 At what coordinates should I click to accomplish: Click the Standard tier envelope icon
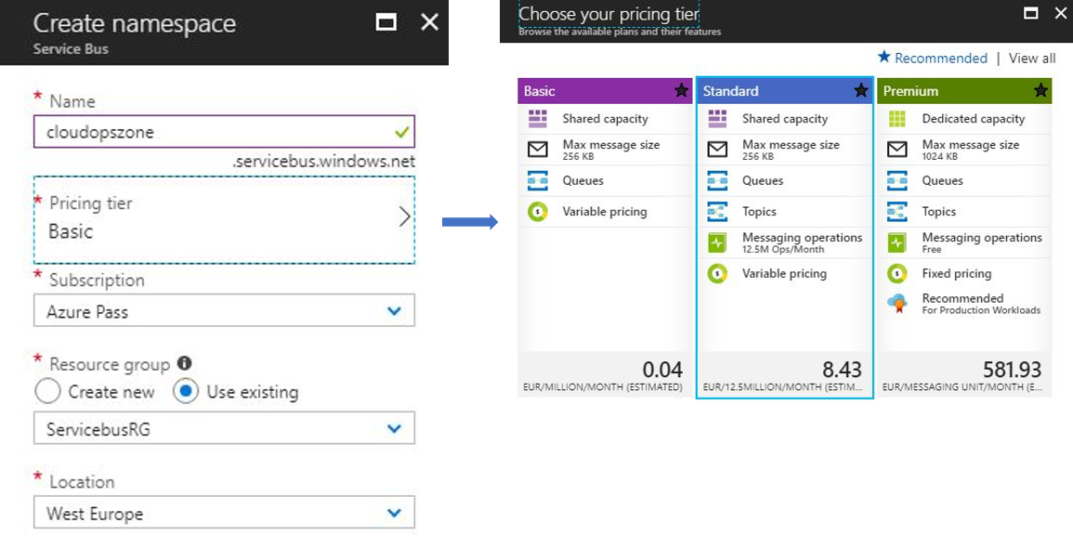(x=717, y=150)
